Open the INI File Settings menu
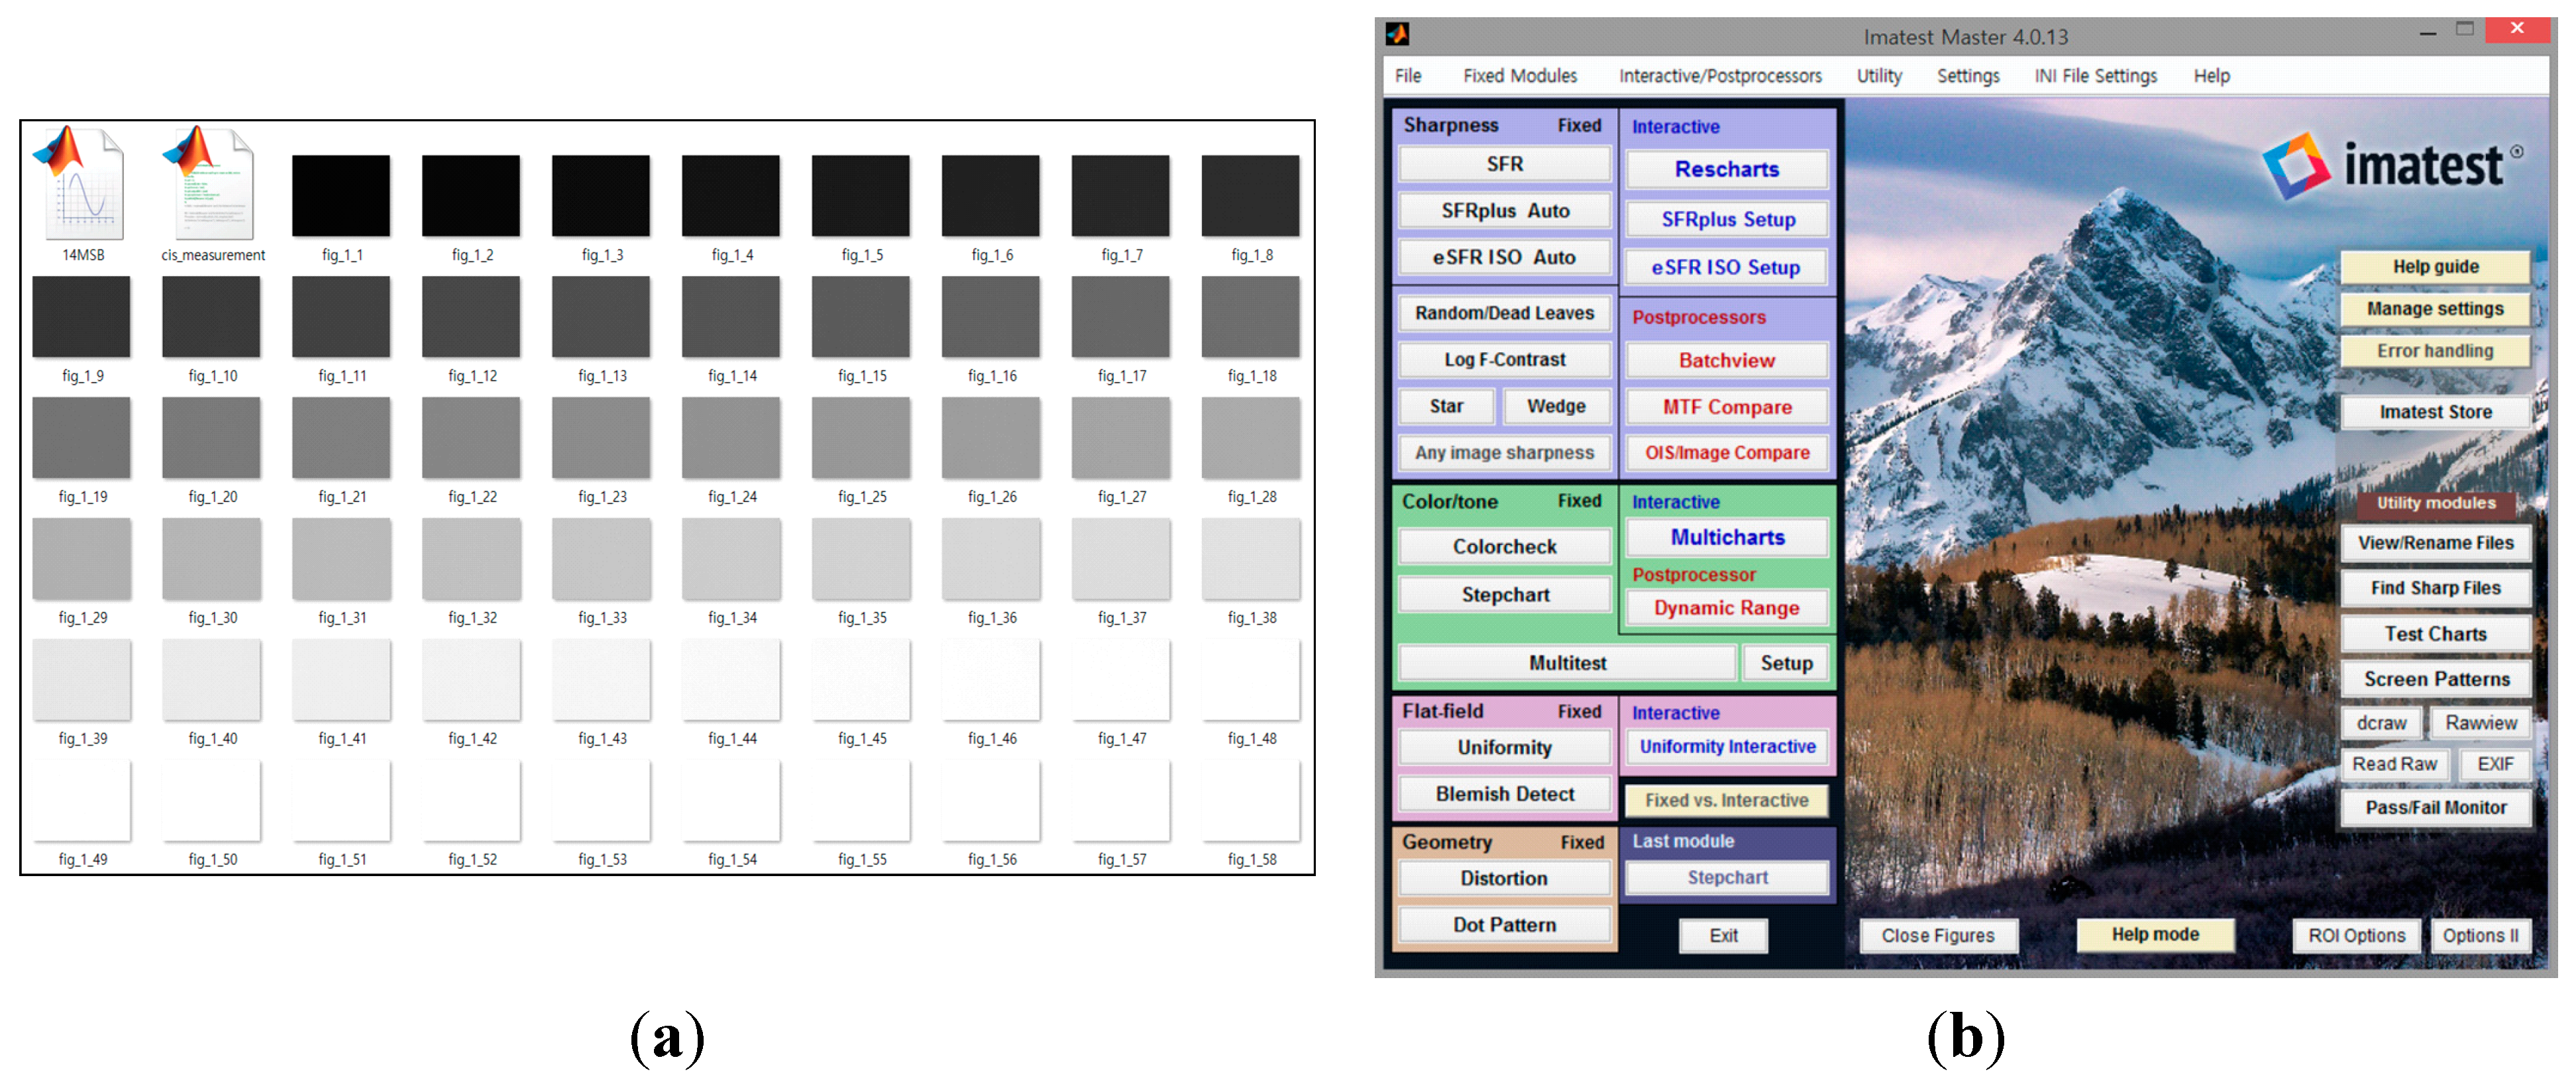 (x=2095, y=76)
